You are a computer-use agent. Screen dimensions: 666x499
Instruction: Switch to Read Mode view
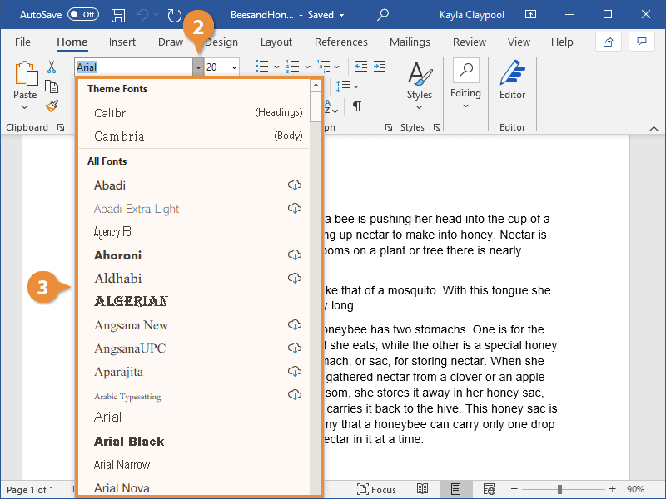(423, 489)
